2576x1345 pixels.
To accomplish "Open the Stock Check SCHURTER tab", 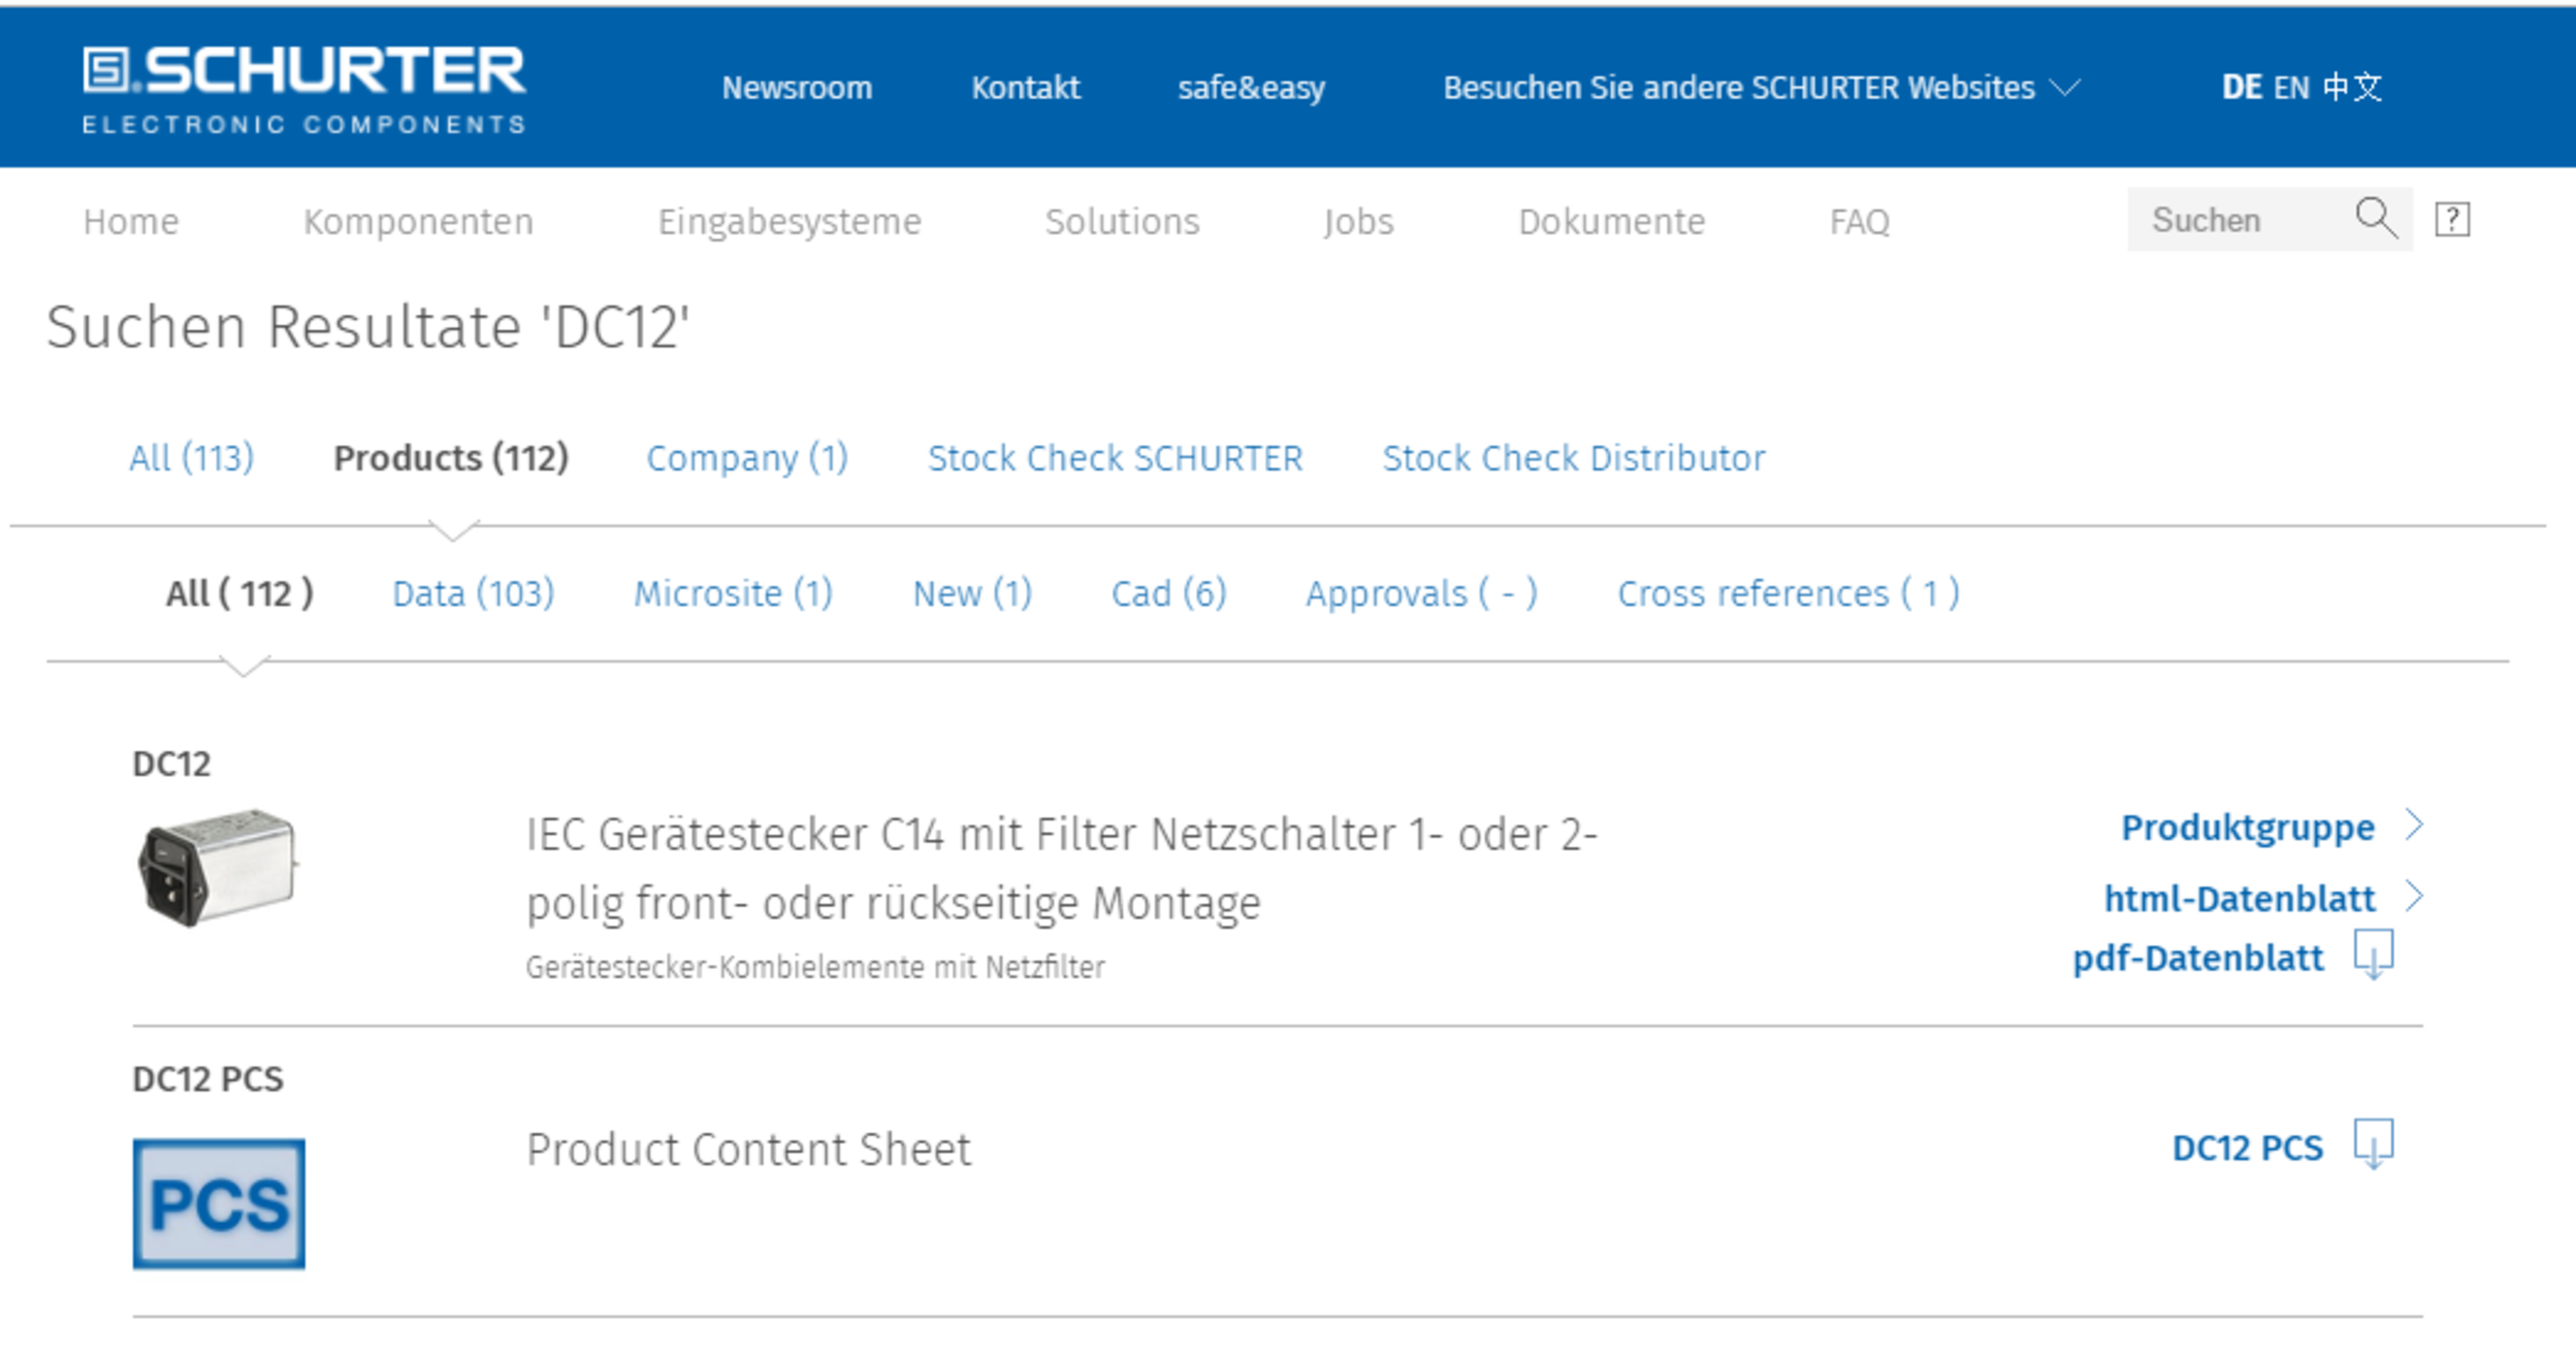I will 1115,457.
